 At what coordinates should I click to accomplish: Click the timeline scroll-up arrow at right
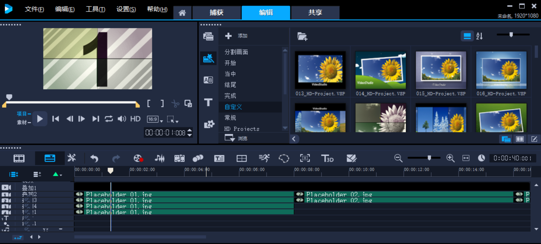[536, 185]
